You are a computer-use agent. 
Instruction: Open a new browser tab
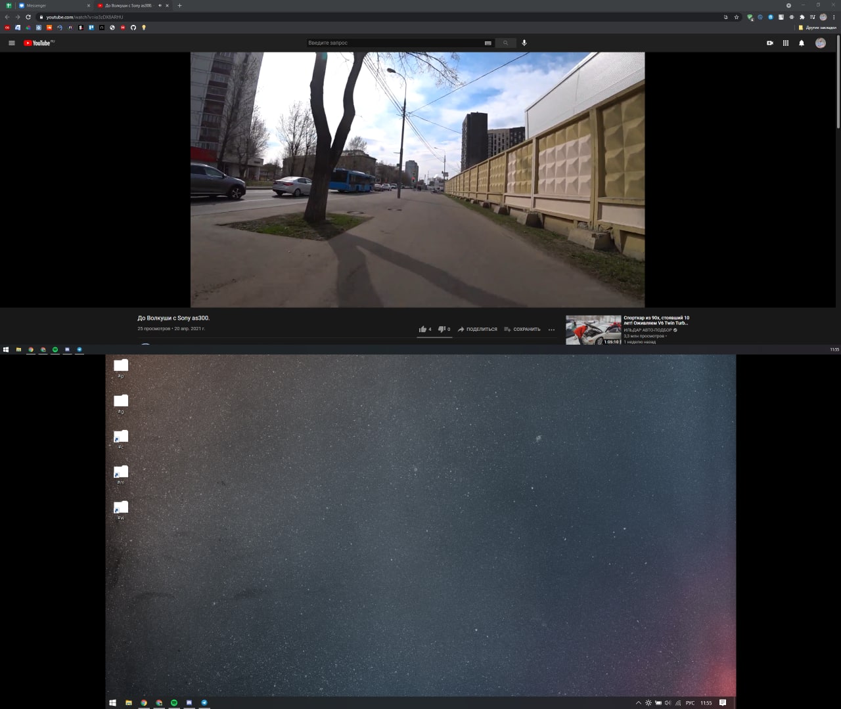tap(179, 5)
